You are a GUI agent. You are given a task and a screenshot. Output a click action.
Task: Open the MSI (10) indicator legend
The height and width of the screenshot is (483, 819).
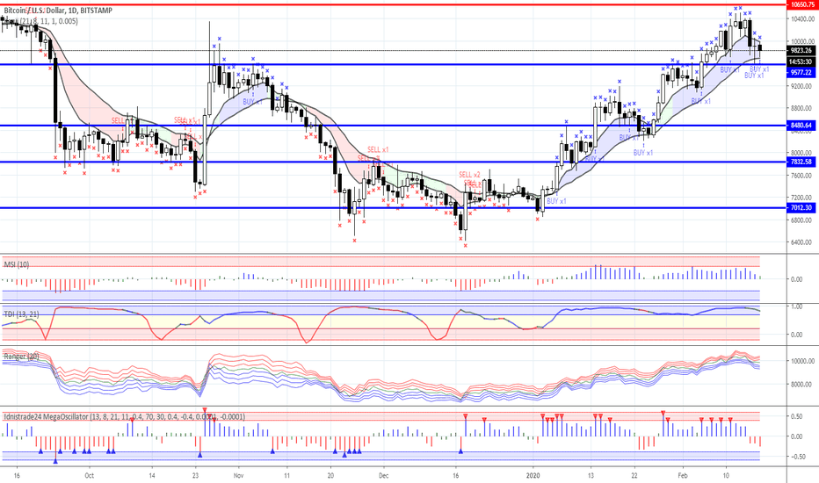(x=17, y=264)
